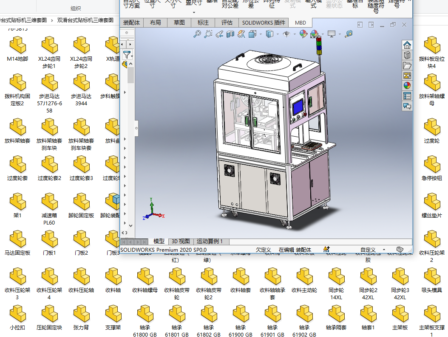Expand the first feature tree node
The width and height of the screenshot is (448, 337).
[x=125, y=92]
